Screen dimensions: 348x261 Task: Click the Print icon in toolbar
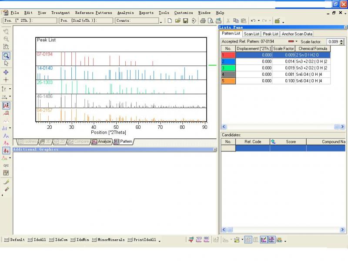[x=203, y=20]
